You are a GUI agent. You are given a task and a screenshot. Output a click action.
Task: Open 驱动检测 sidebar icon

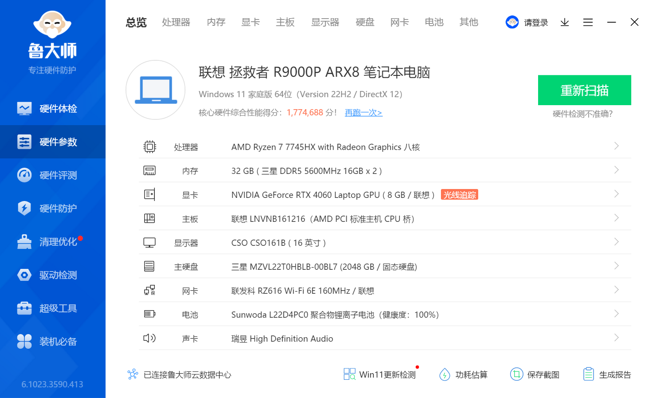point(24,275)
